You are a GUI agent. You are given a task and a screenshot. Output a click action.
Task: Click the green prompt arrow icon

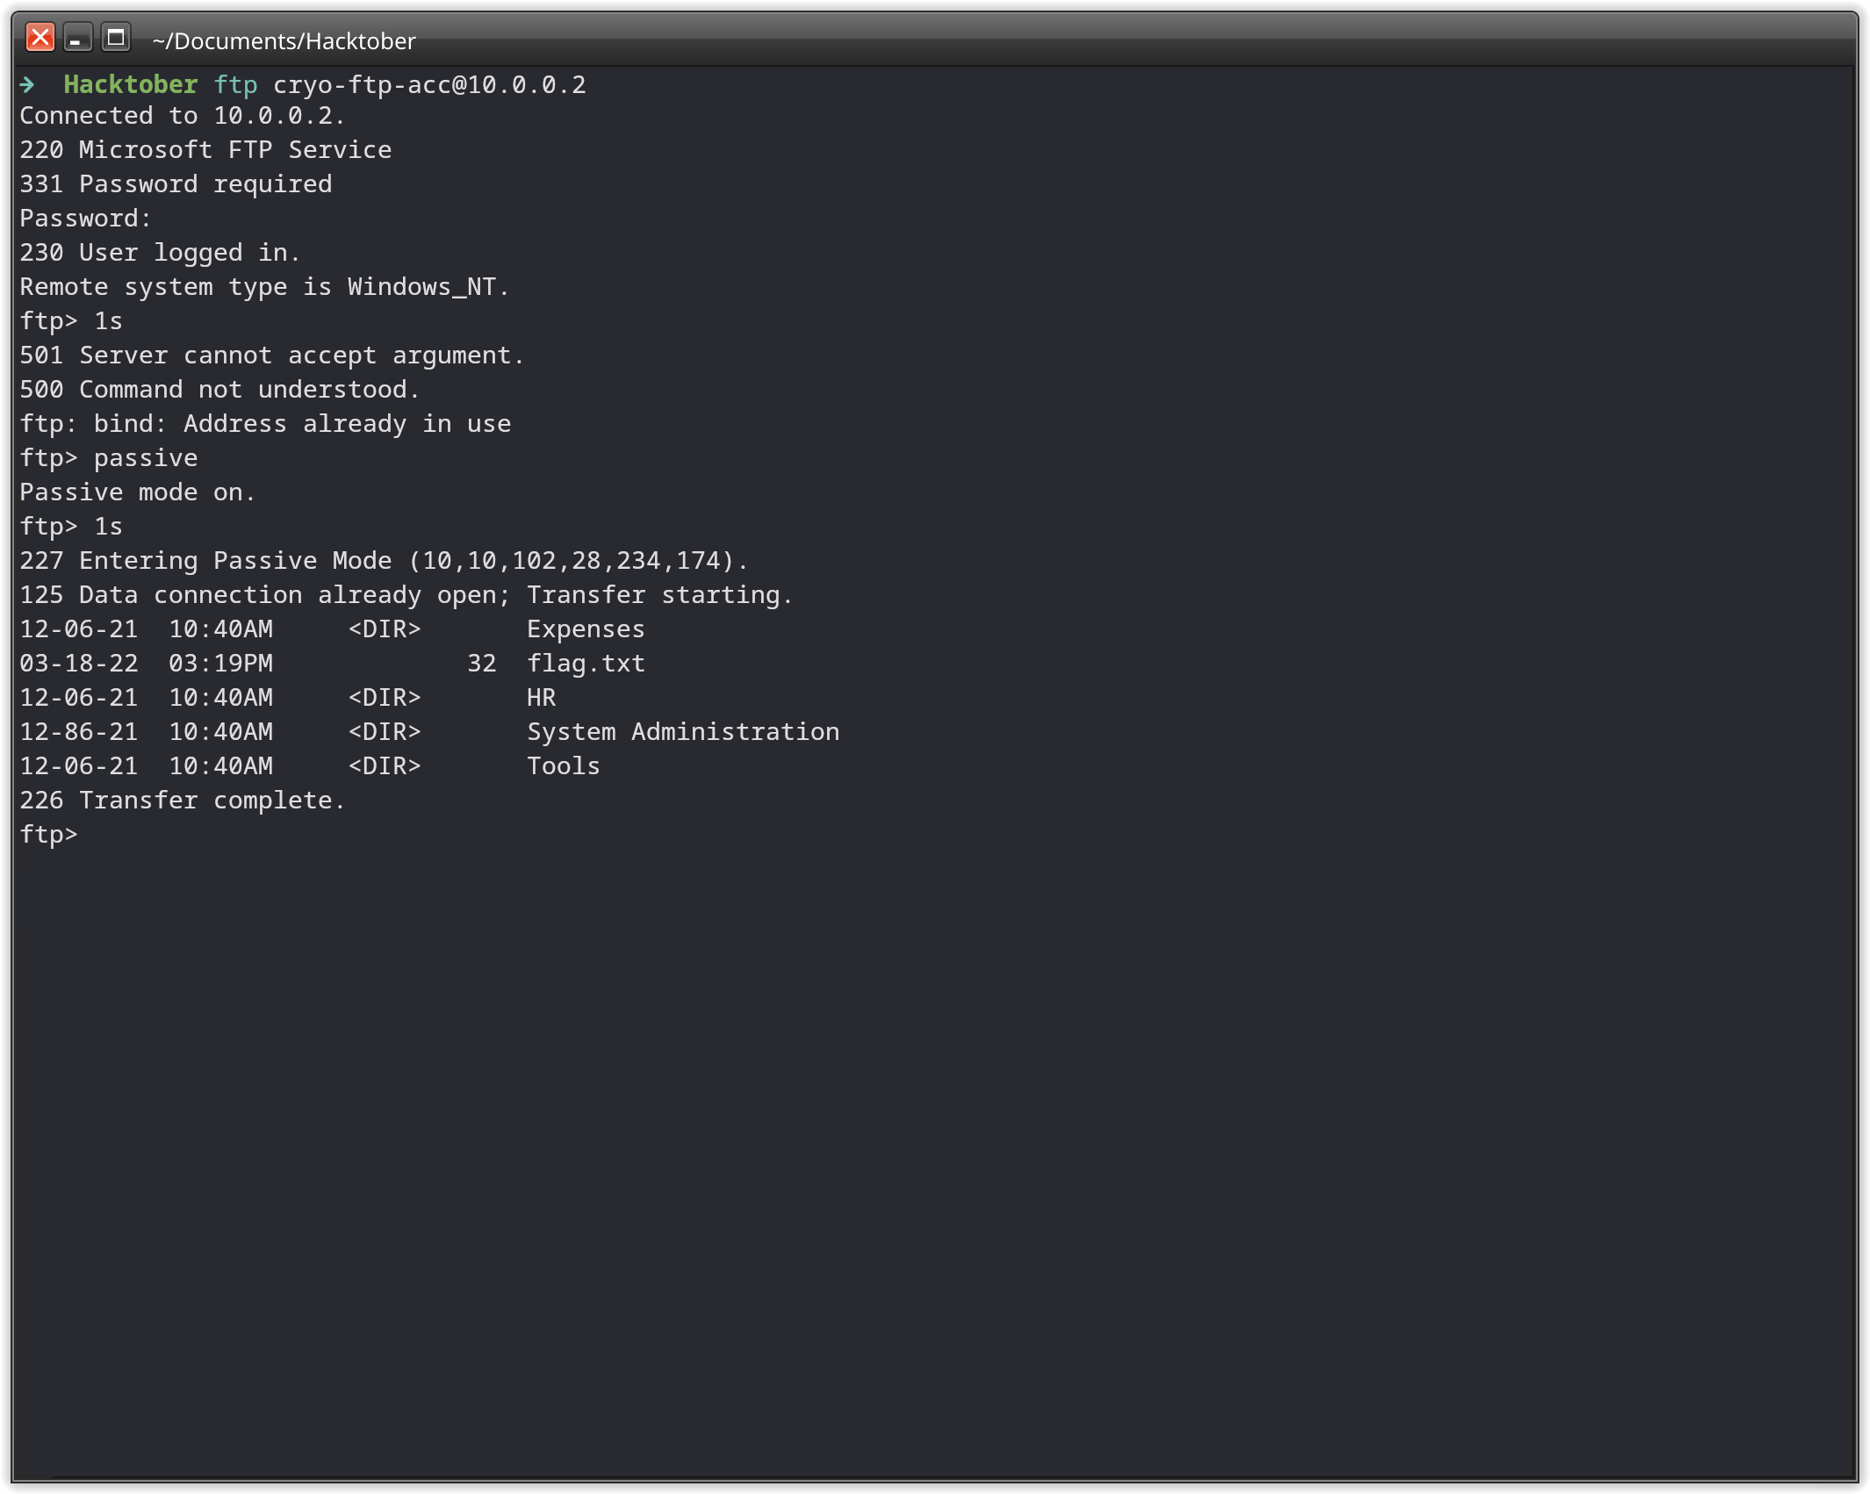coord(28,84)
